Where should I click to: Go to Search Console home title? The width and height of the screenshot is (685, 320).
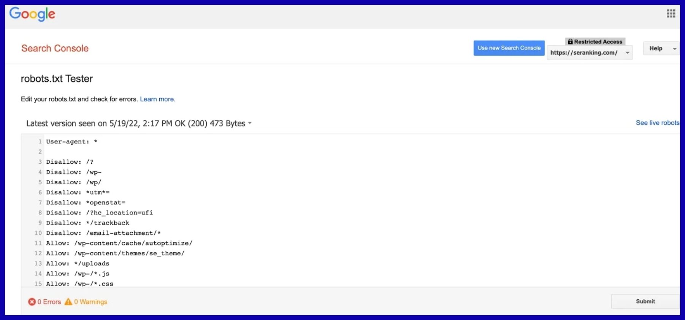(55, 48)
